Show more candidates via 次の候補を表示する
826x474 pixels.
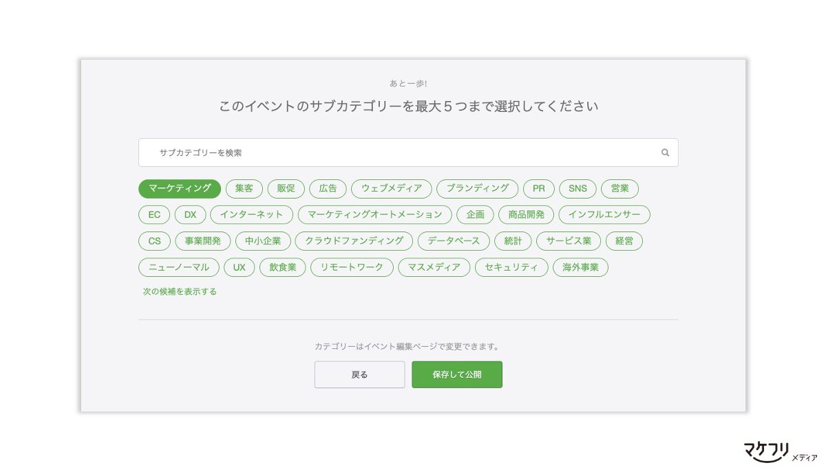point(180,291)
